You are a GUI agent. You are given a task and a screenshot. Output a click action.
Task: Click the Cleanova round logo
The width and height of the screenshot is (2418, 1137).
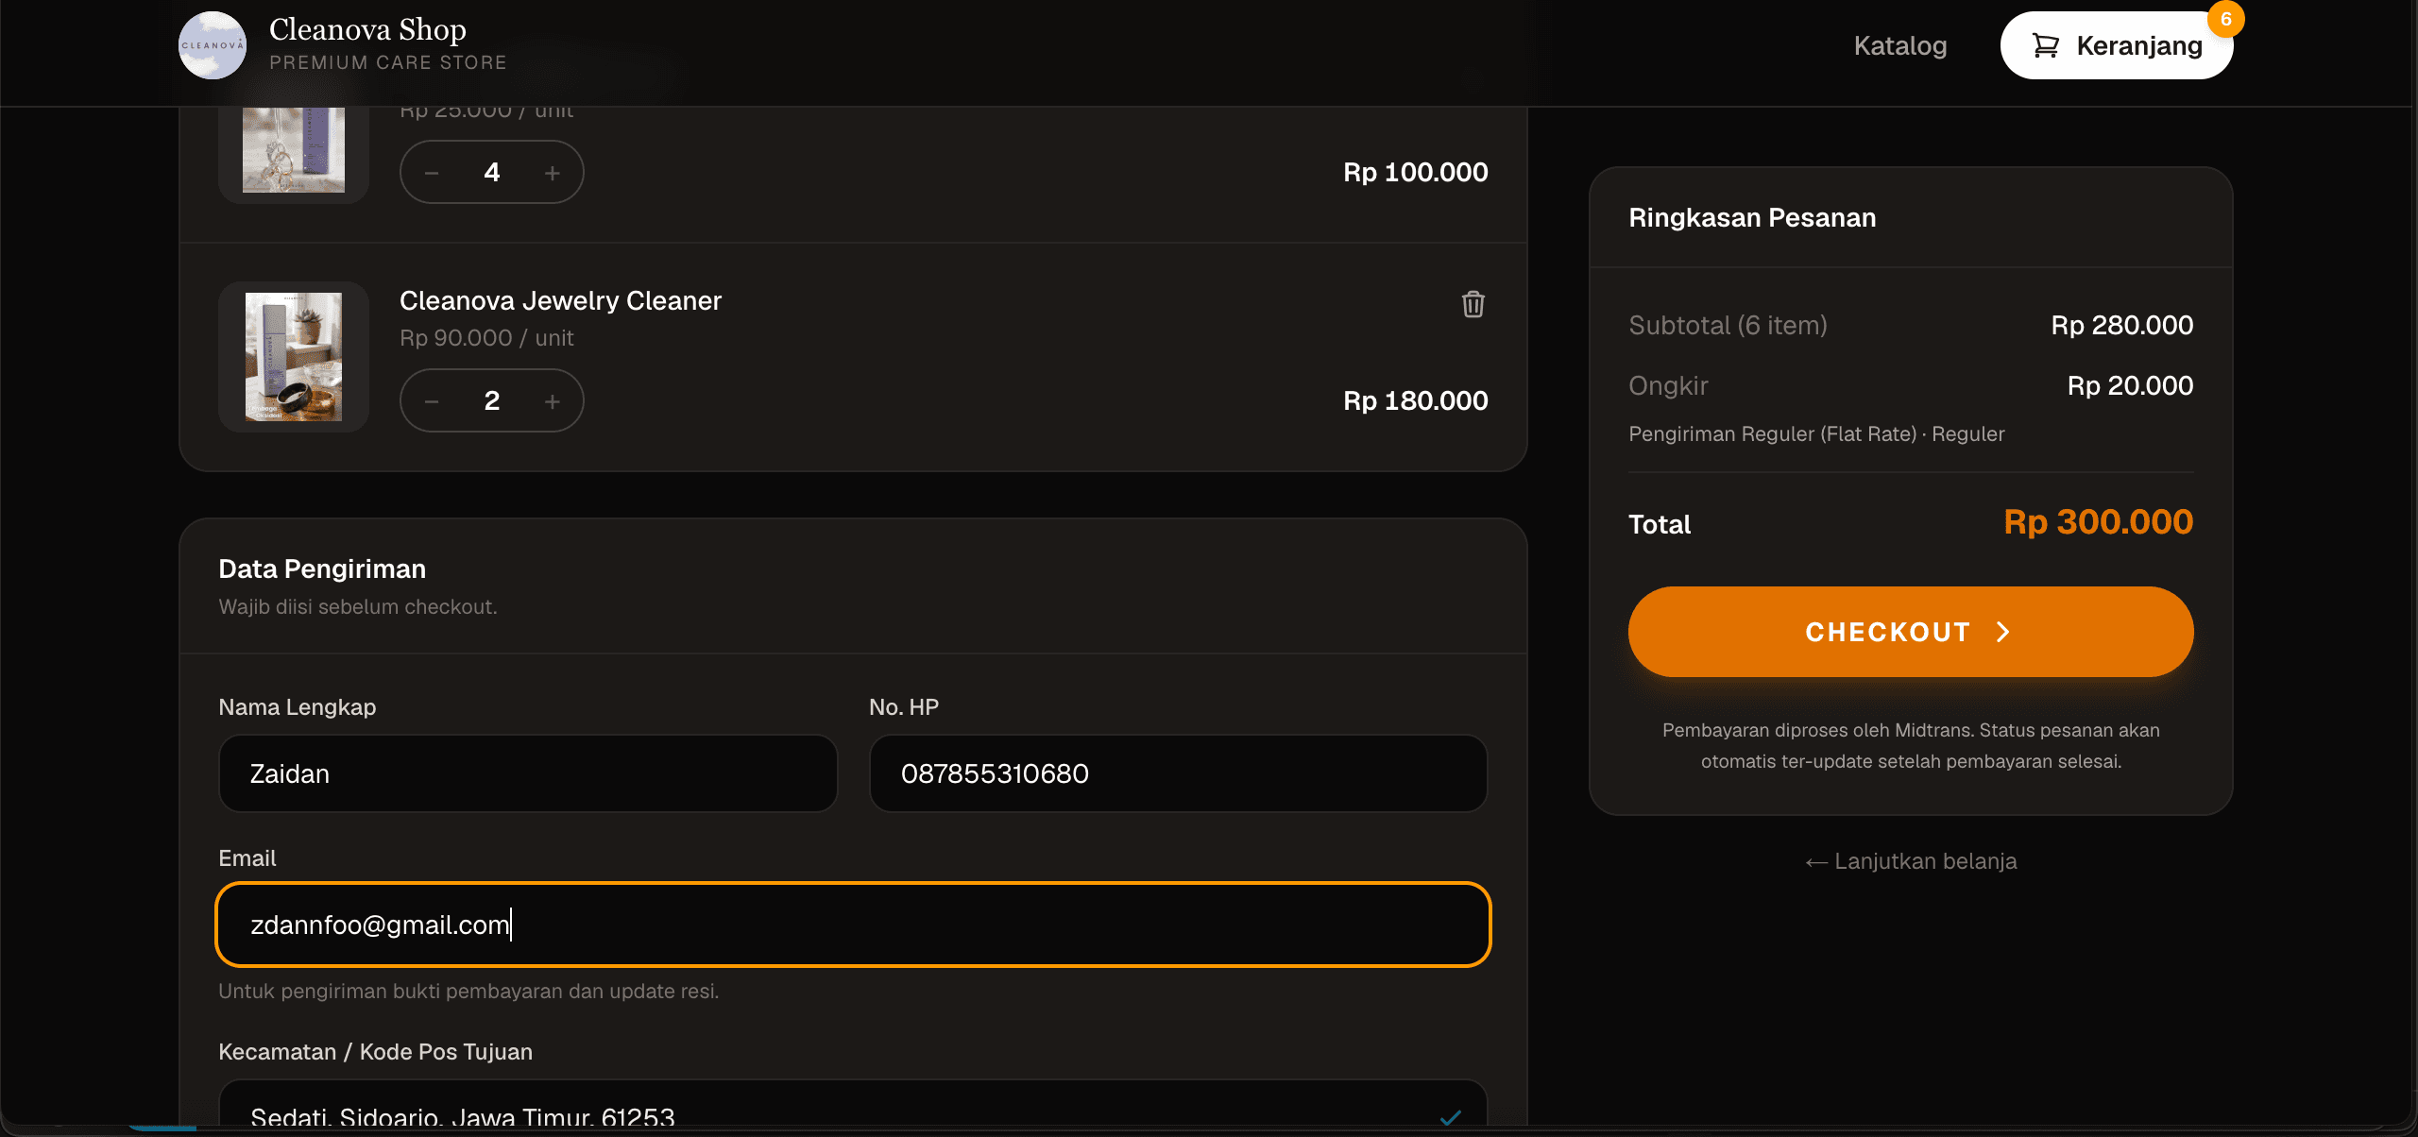tap(213, 45)
